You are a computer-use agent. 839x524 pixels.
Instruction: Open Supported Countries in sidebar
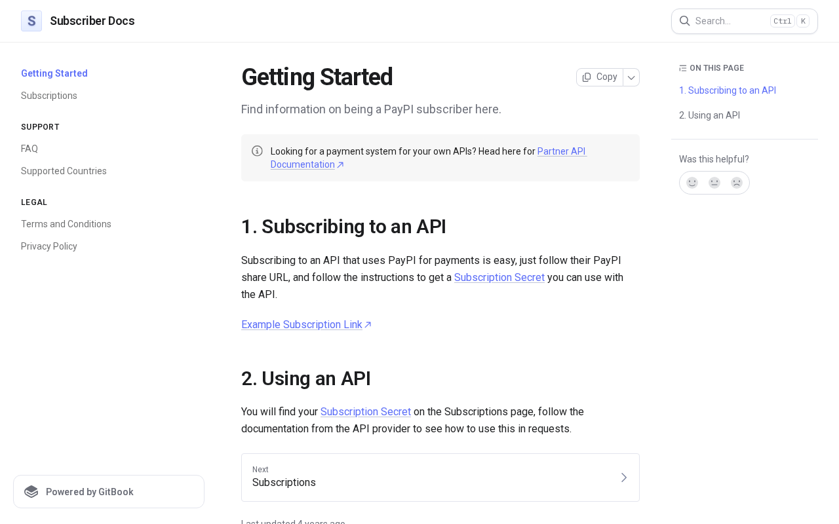tap(64, 171)
